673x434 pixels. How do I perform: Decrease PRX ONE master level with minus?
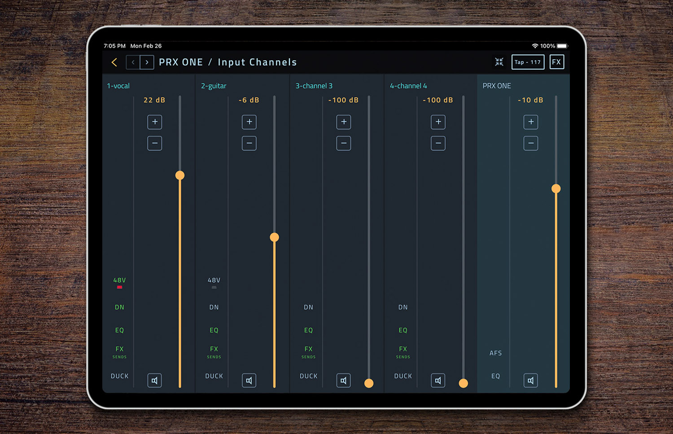click(531, 143)
